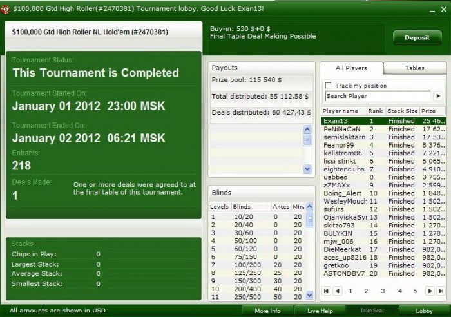Viewport: 451px width, 317px height.
Task: Select player row DieMeerkat
Action: click(x=383, y=249)
